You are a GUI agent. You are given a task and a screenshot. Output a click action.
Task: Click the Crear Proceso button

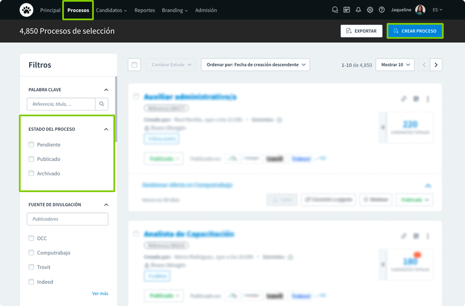415,31
